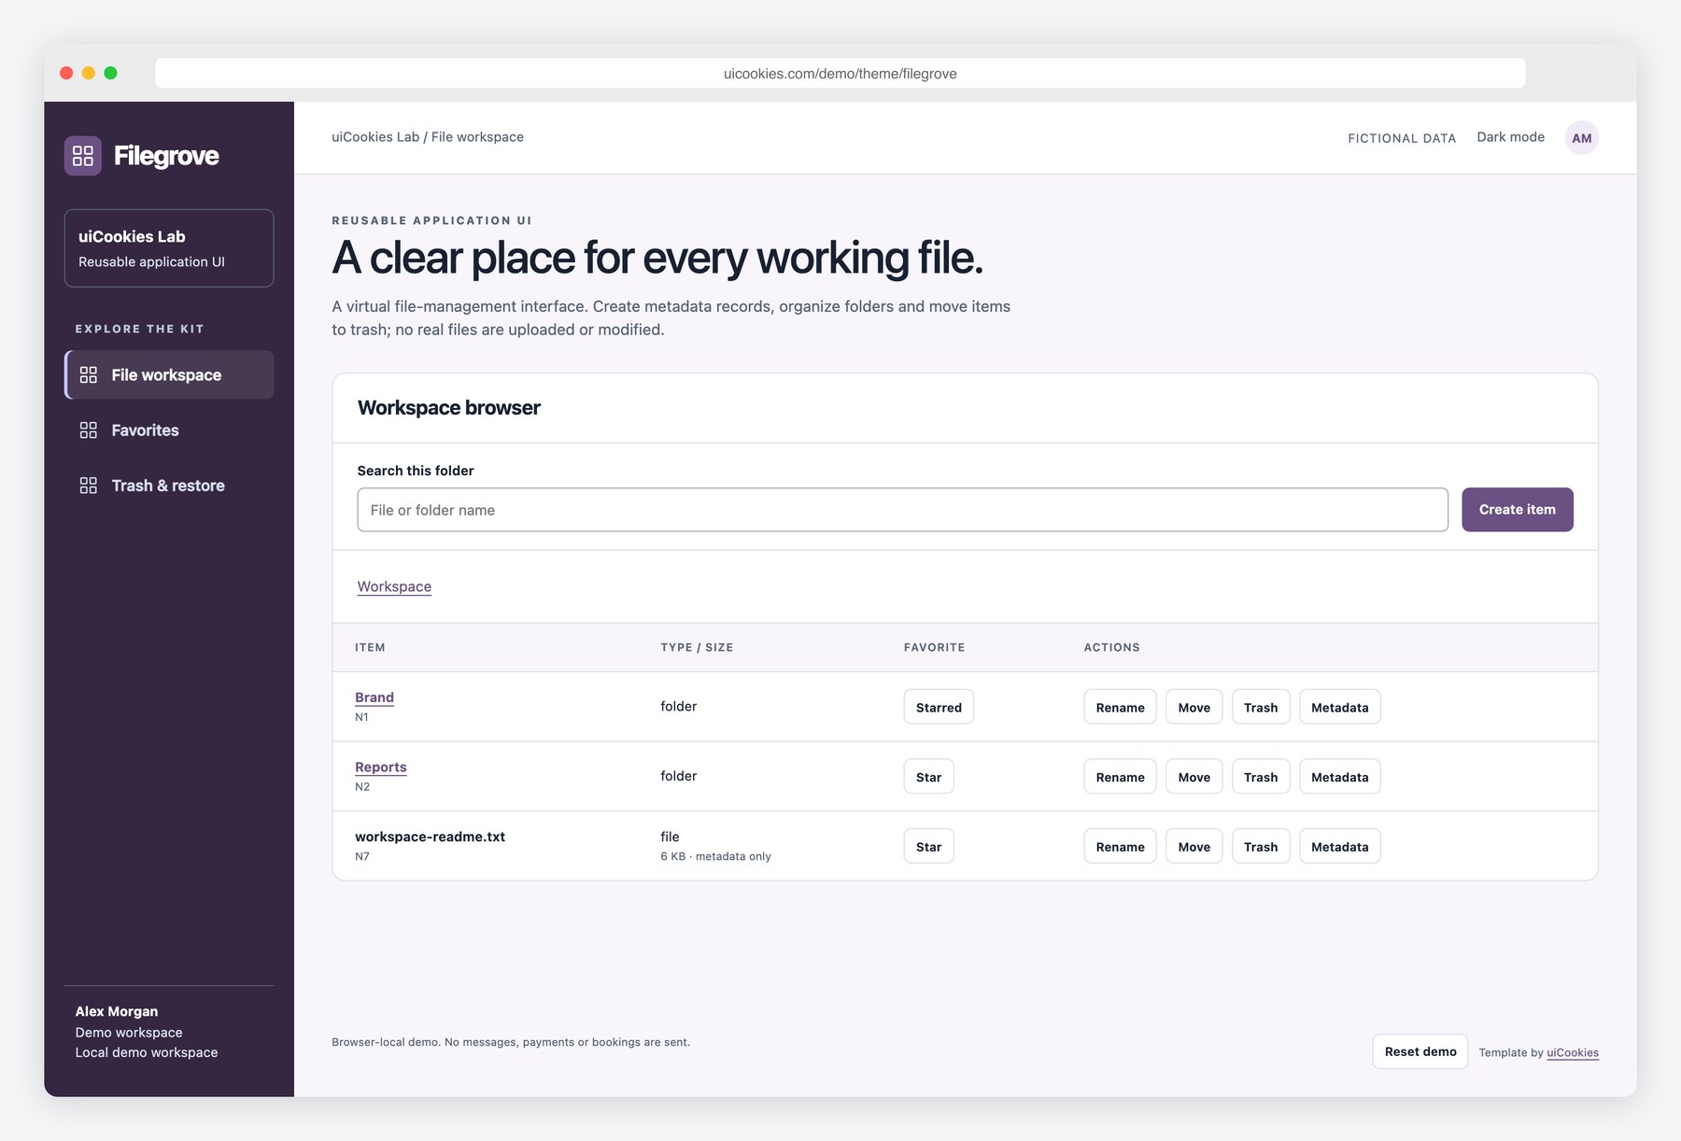Viewport: 1681px width, 1141px height.
Task: View Metadata for Reports folder
Action: [x=1339, y=777]
